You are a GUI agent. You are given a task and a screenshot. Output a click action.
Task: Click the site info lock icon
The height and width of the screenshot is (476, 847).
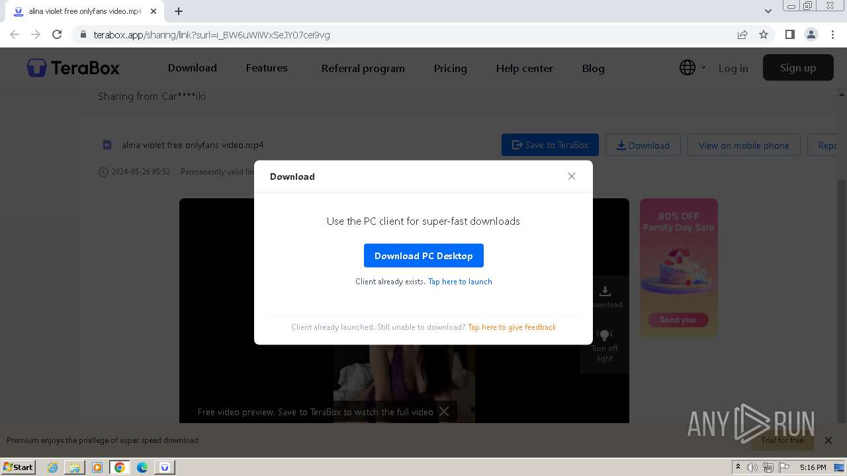coord(83,35)
